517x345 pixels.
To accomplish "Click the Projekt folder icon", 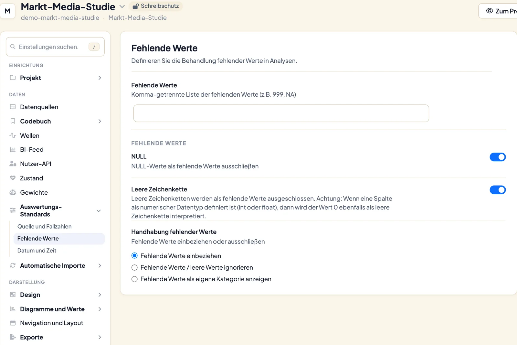I will click(13, 78).
